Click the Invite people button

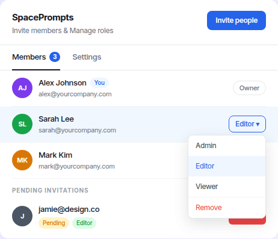[x=236, y=20]
